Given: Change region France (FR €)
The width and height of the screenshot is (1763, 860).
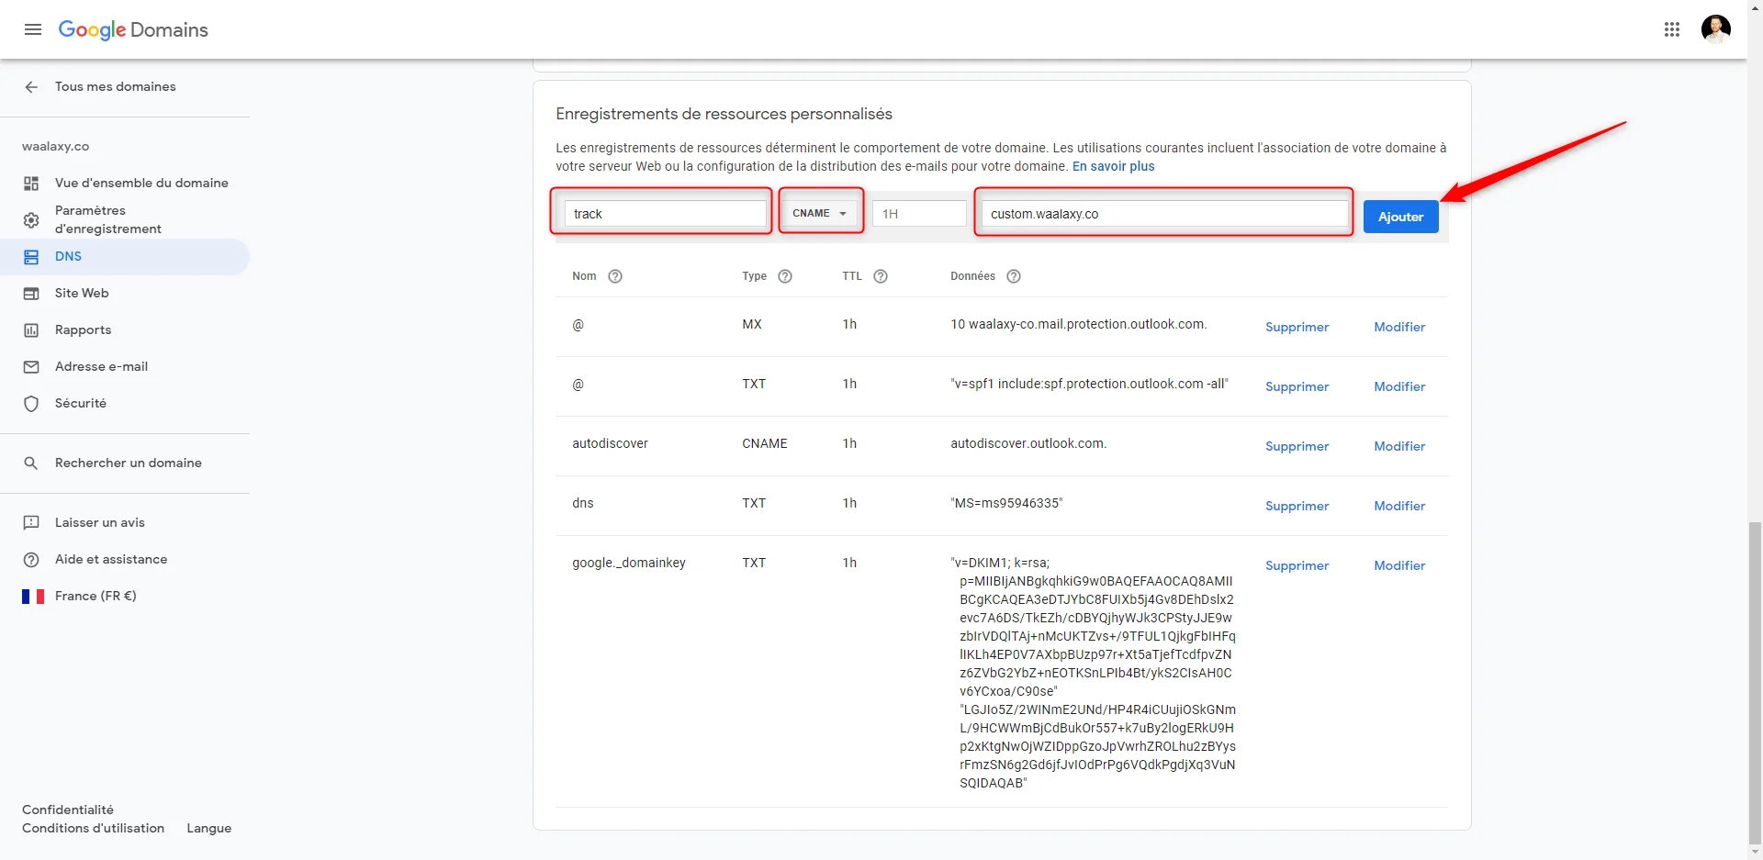Looking at the screenshot, I should click(95, 596).
